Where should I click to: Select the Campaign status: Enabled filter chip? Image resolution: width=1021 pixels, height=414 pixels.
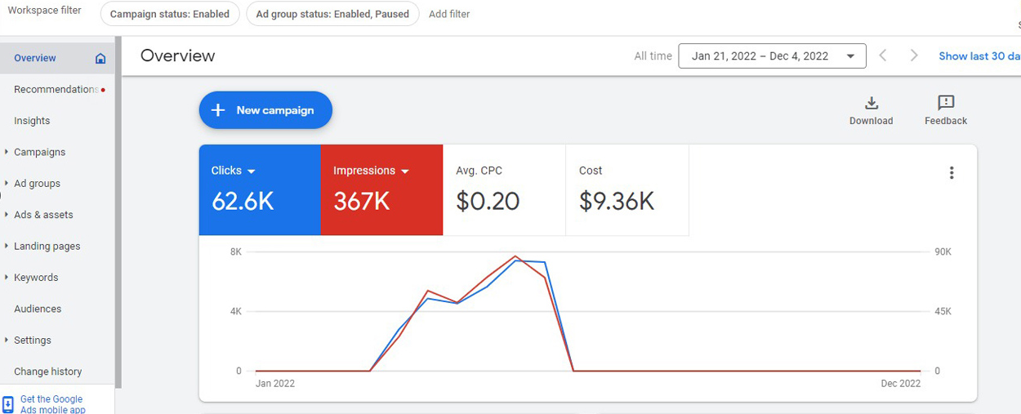[x=170, y=14]
